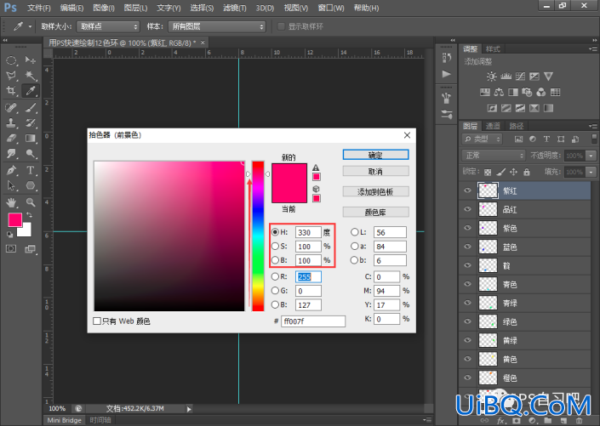Open the Layers panel flyout menu
600x426 pixels.
pyautogui.click(x=592, y=126)
